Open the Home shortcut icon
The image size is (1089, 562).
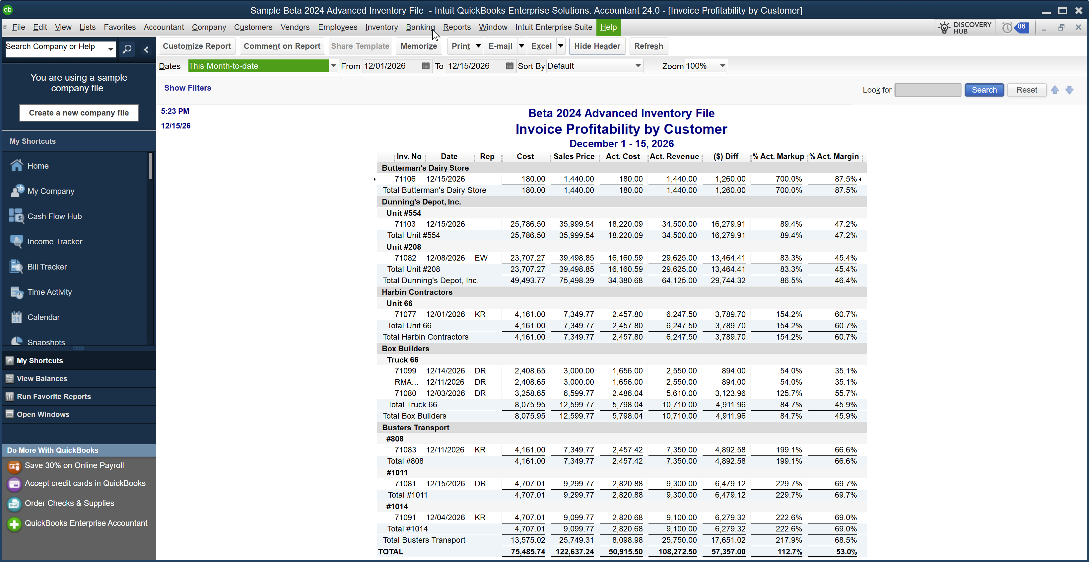pos(17,165)
